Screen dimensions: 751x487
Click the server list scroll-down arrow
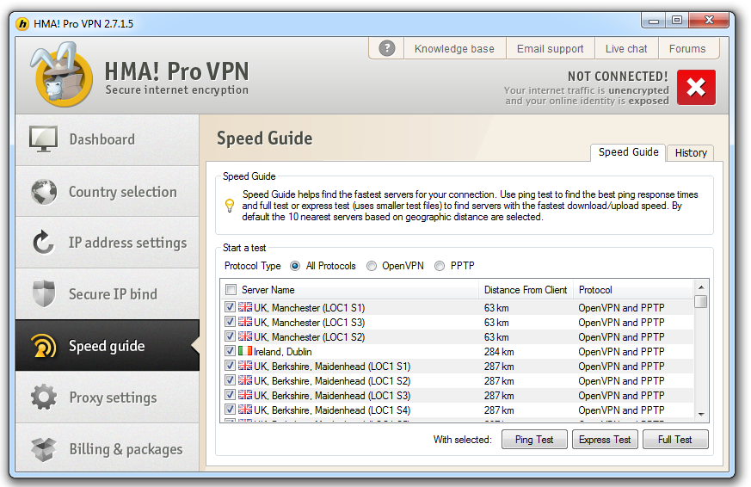pyautogui.click(x=701, y=415)
